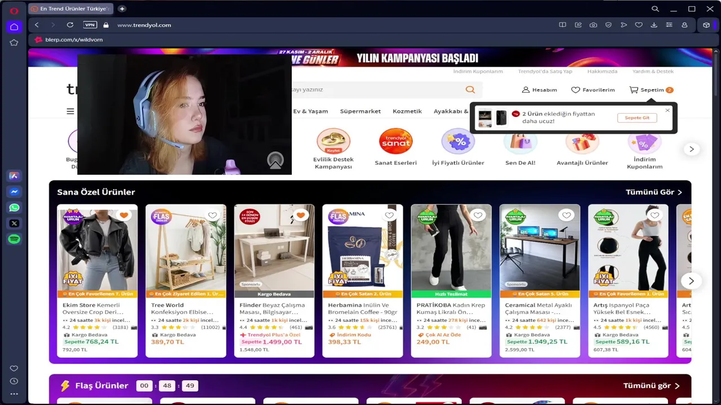Click the tab search magnifier icon

click(655, 9)
